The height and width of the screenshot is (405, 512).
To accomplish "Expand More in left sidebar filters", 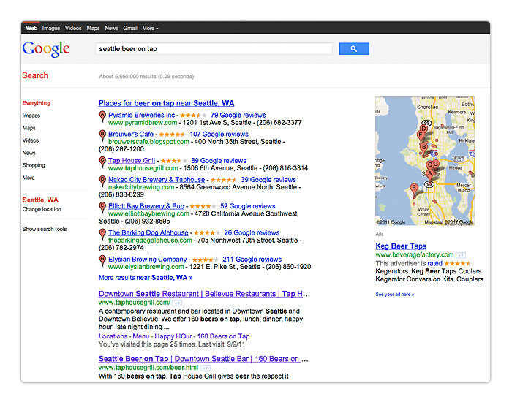I will pos(29,178).
